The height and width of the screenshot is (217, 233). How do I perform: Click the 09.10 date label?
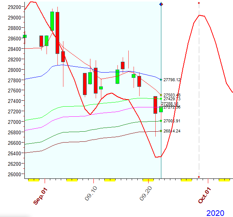[90, 193]
